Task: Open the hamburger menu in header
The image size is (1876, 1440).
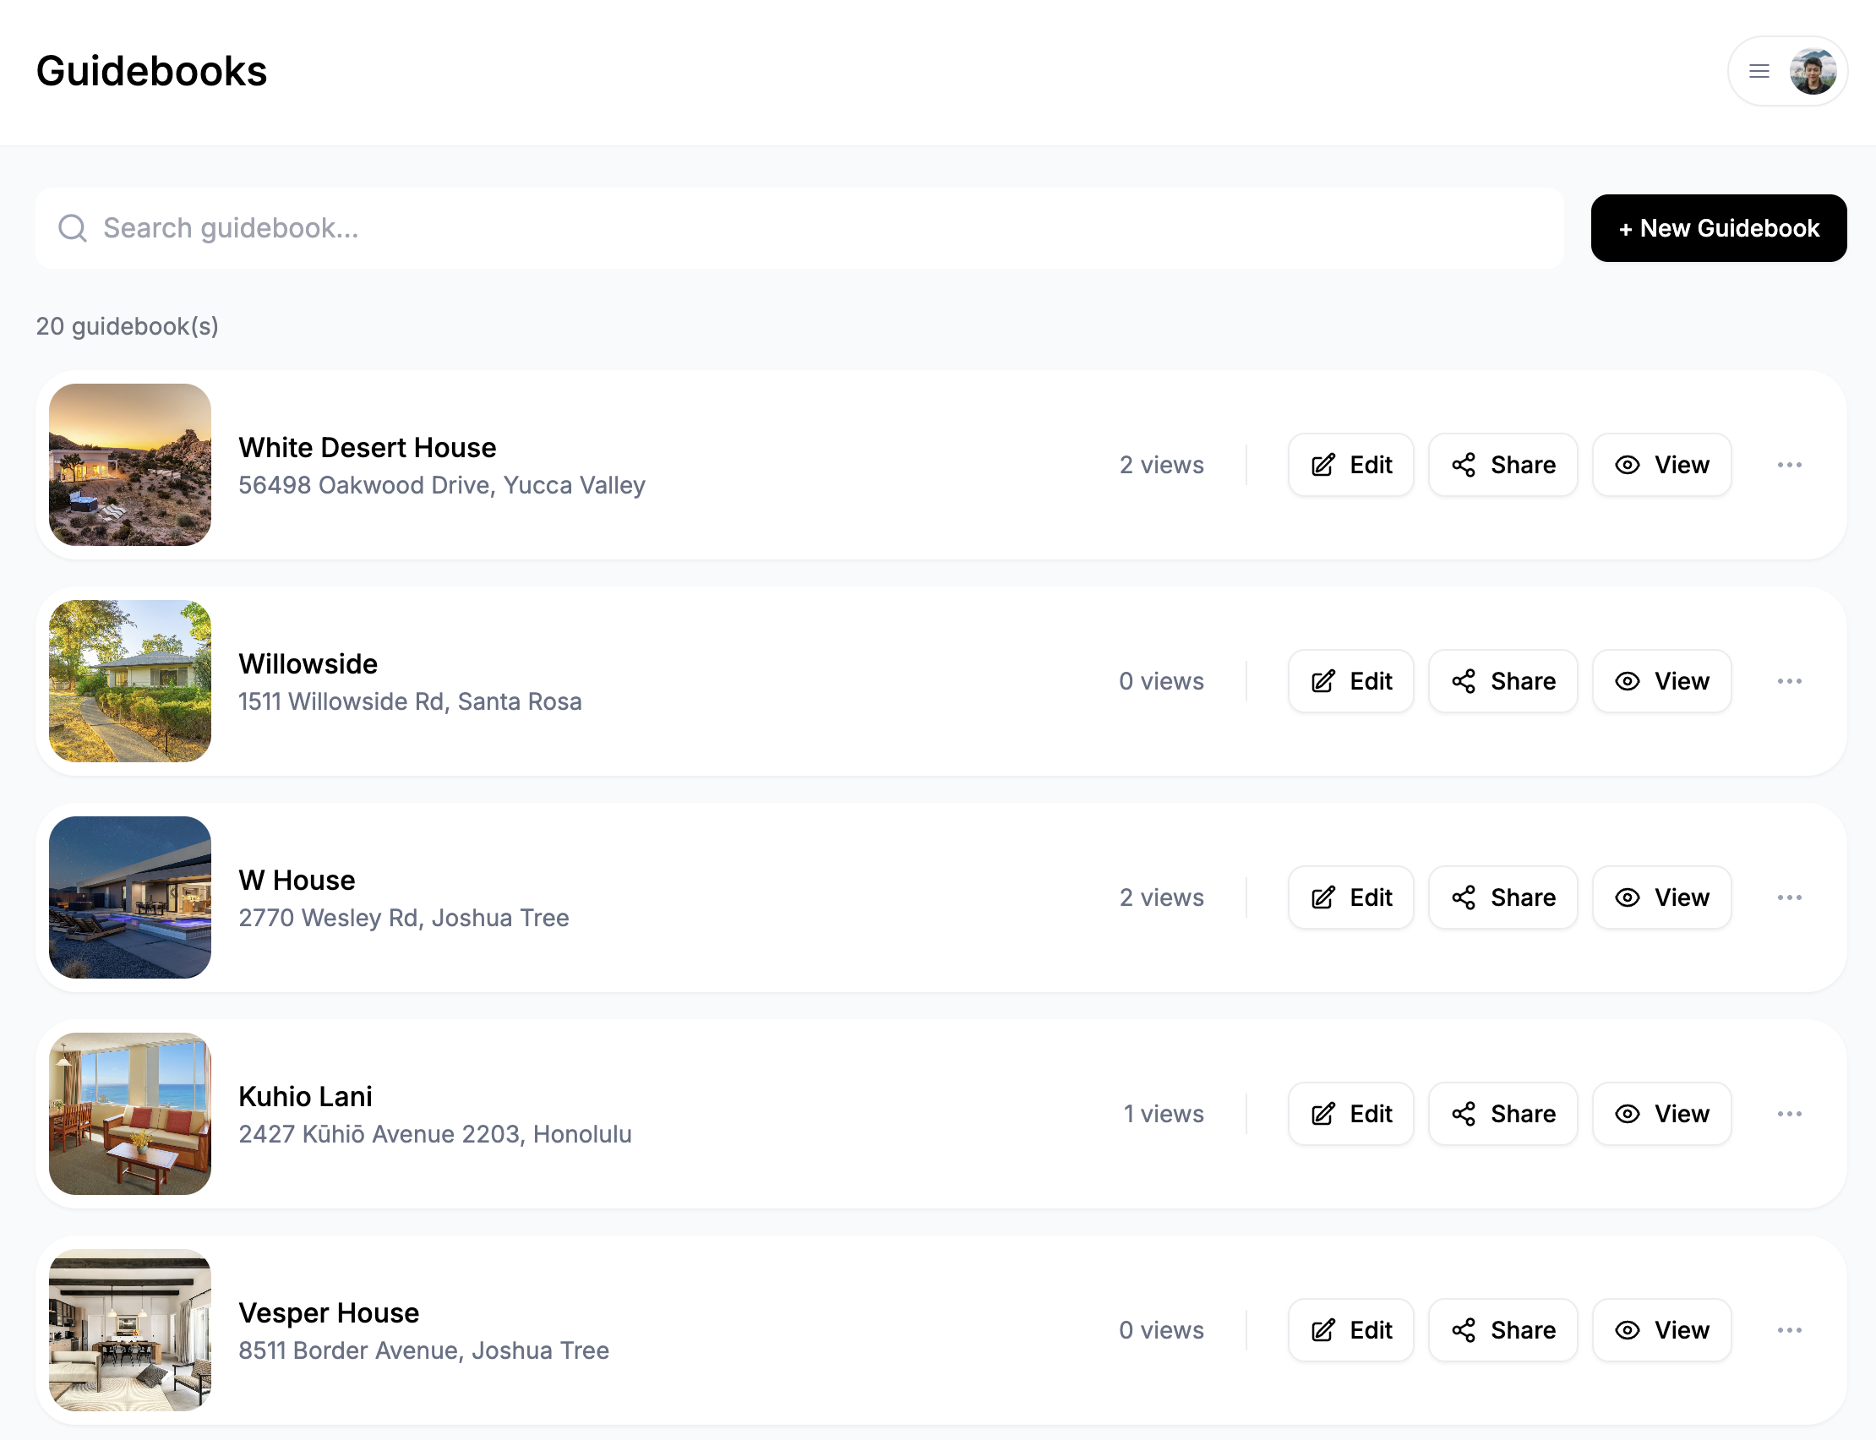Action: tap(1759, 71)
